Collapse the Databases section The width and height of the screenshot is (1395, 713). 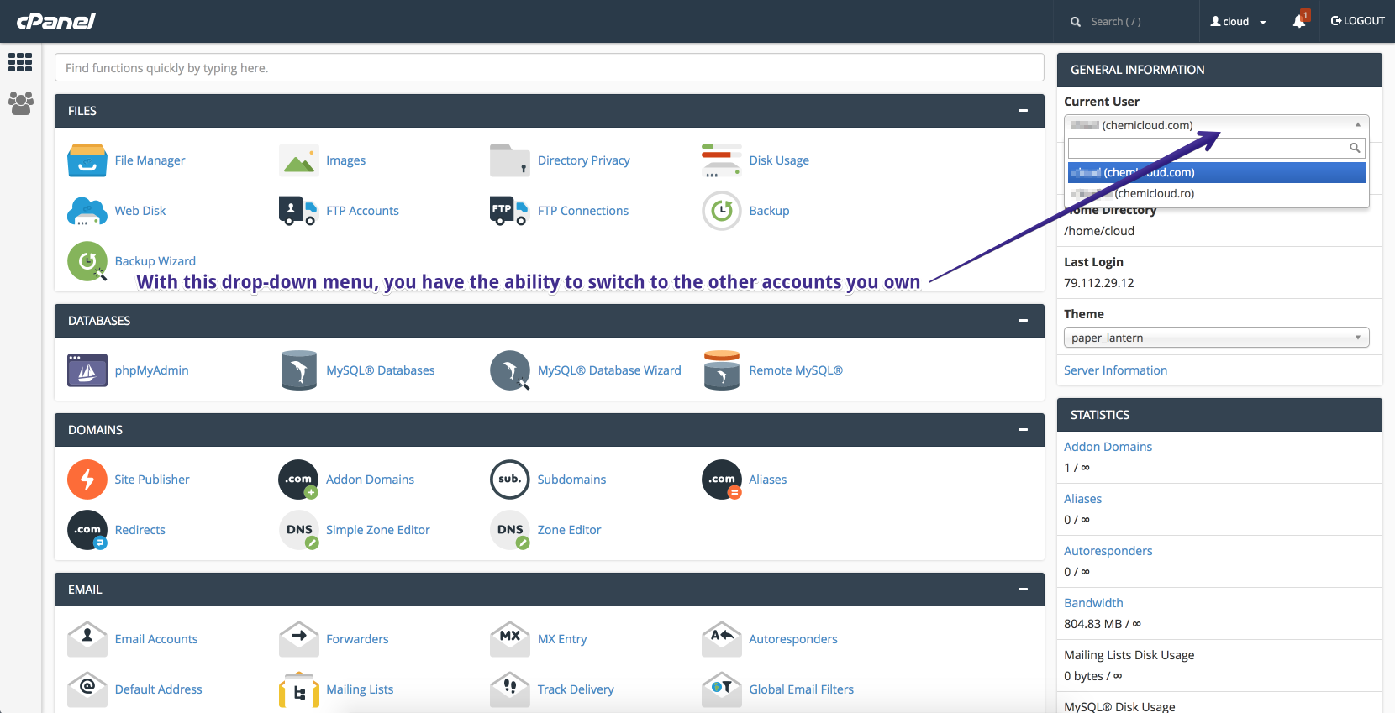coord(1023,321)
